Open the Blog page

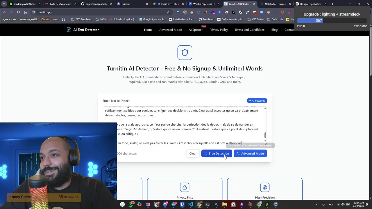tap(274, 30)
